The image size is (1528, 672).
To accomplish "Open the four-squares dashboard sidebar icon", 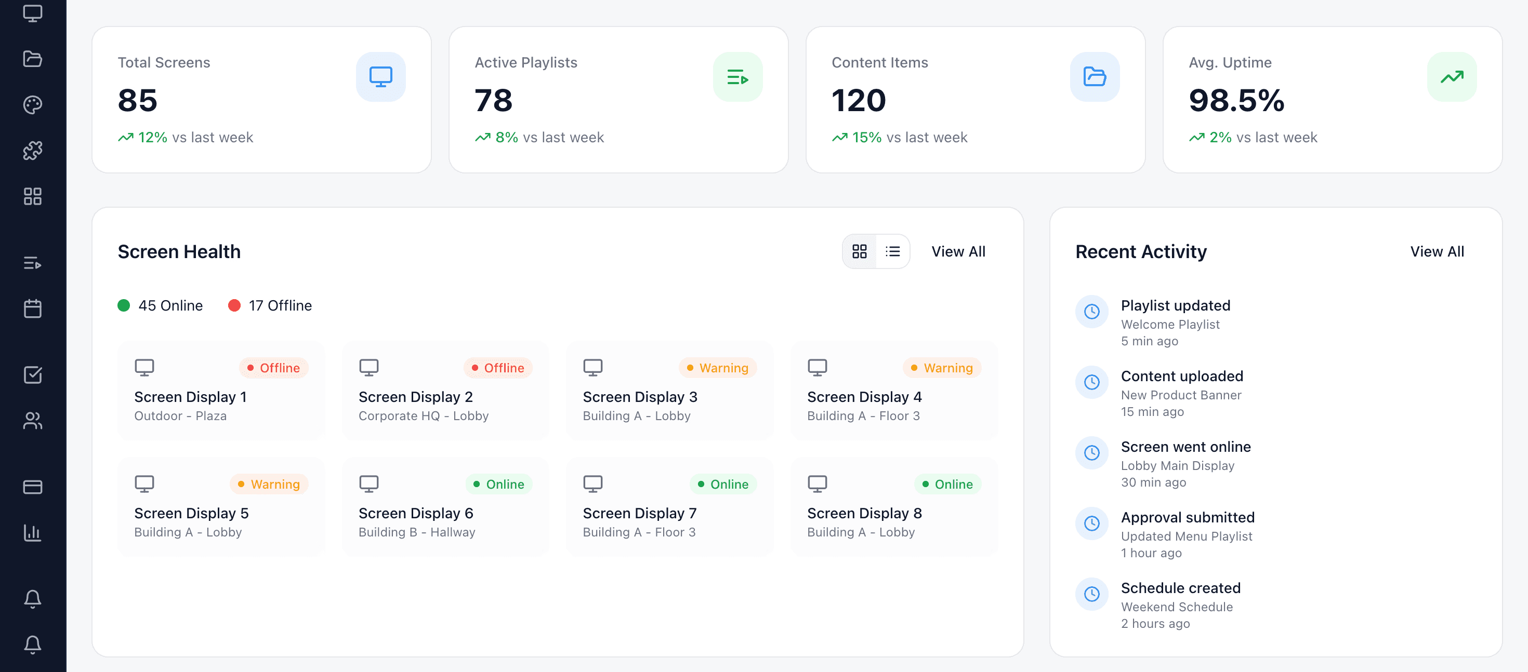I will [x=33, y=196].
